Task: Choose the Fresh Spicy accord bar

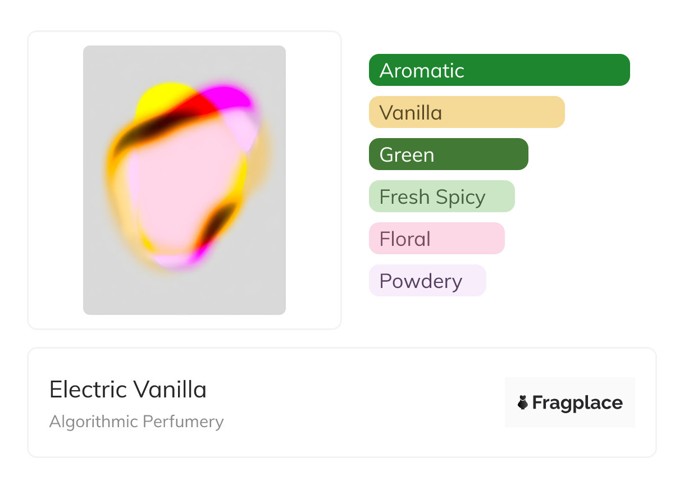Action: (441, 196)
